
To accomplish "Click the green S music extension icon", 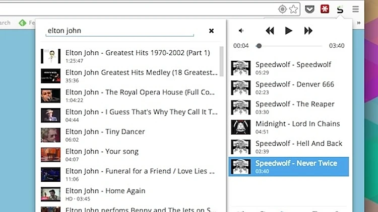I will click(x=340, y=9).
